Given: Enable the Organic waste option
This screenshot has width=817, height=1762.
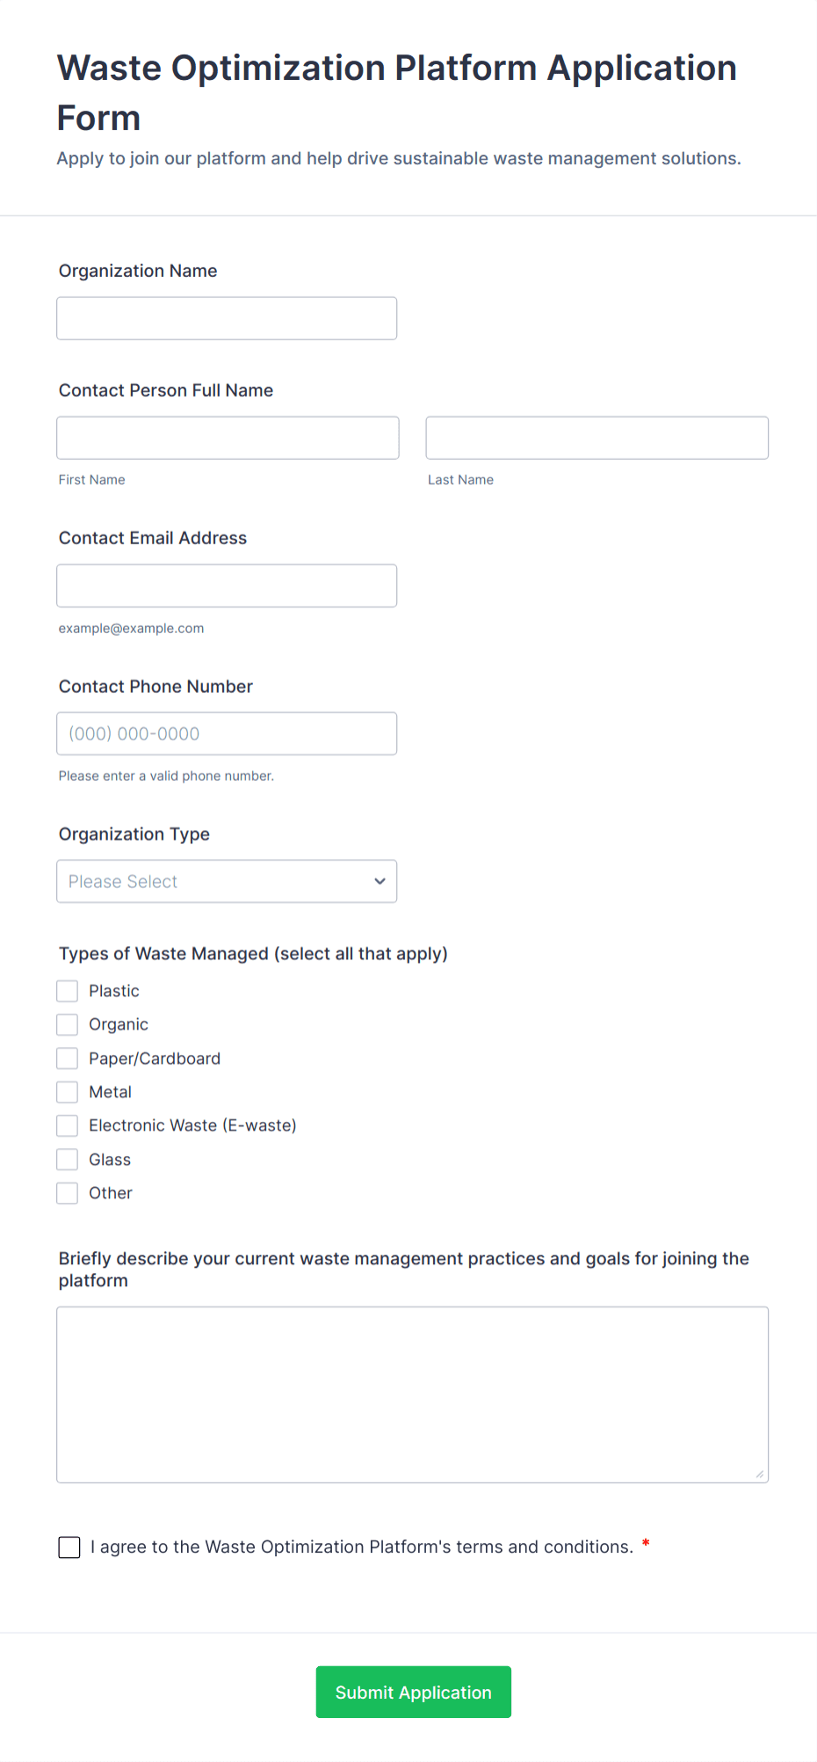Looking at the screenshot, I should coord(67,1023).
